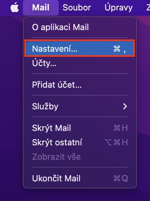Expand the Služby submenu
Viewport: 150px width, 201px height.
tap(80, 106)
